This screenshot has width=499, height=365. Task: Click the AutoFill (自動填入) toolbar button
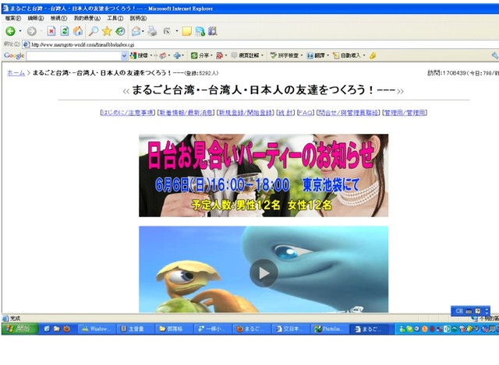point(347,55)
